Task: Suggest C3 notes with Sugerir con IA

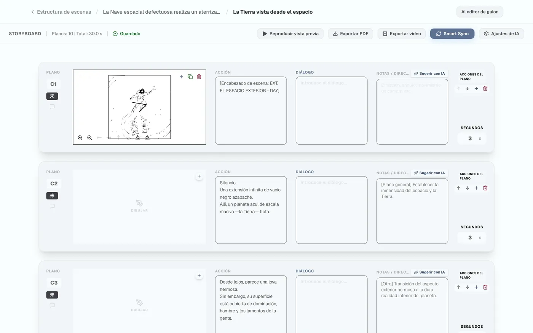Action: (429, 272)
